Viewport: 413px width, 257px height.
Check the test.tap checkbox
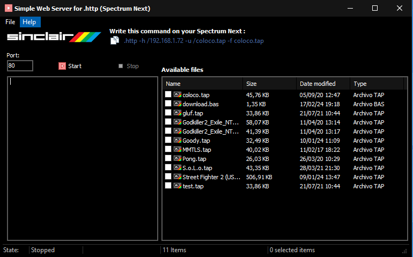point(168,186)
